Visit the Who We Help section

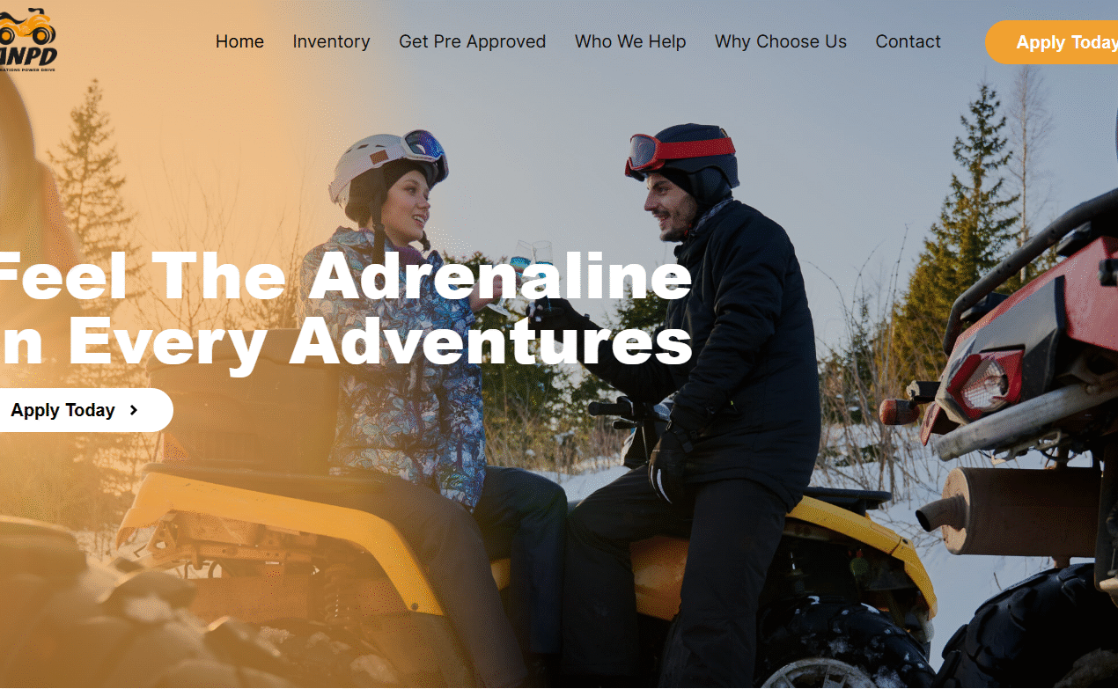pos(630,41)
